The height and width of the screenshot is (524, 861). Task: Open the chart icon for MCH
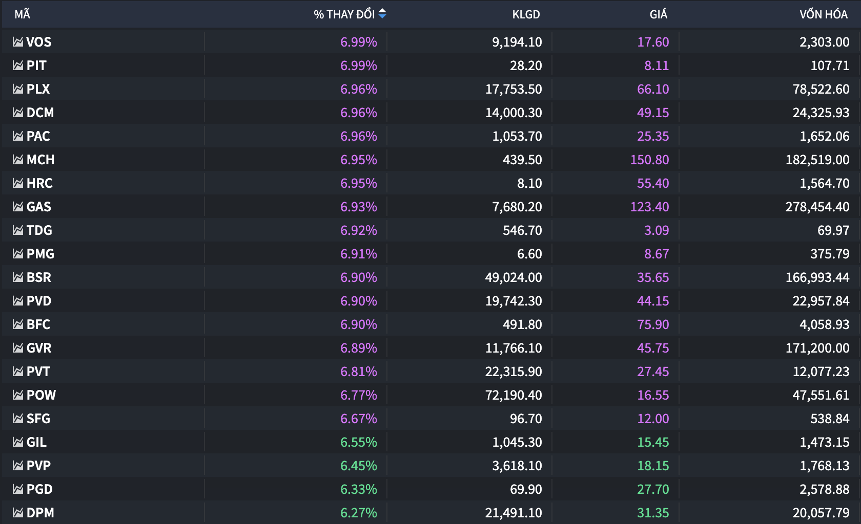click(x=18, y=160)
